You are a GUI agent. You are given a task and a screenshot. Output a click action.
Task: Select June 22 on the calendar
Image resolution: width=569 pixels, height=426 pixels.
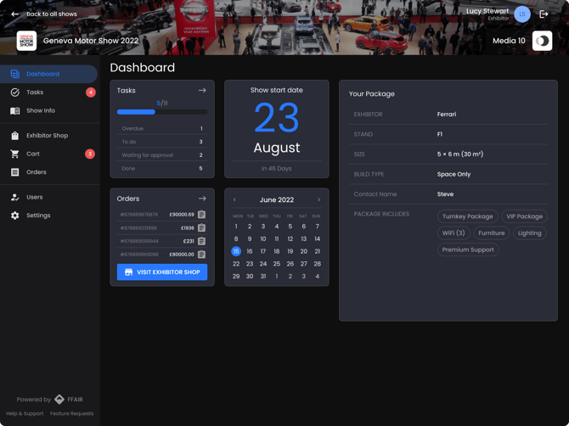[x=236, y=264]
